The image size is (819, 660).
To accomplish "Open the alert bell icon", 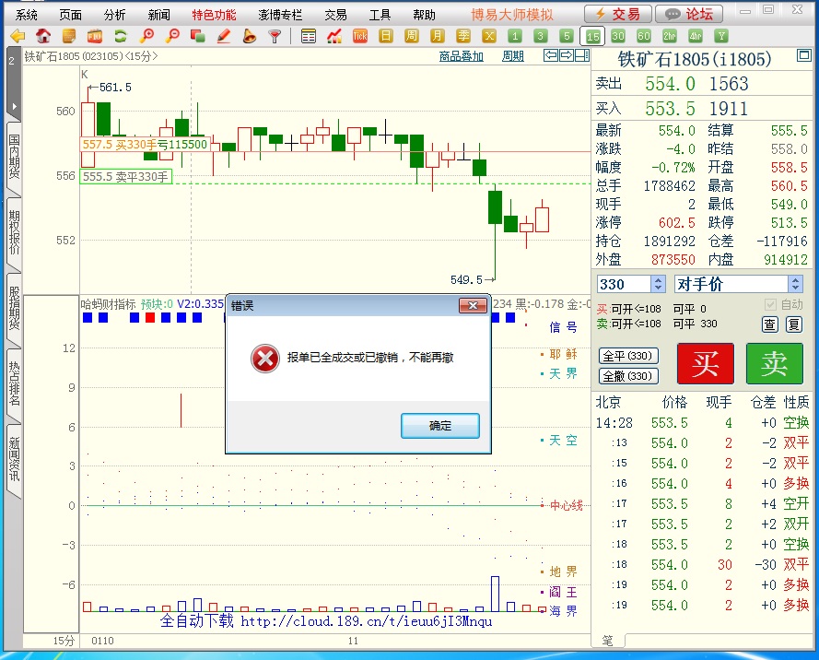I will click(249, 36).
